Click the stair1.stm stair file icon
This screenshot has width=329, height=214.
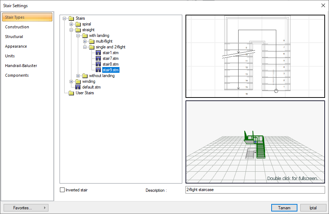[98, 53]
